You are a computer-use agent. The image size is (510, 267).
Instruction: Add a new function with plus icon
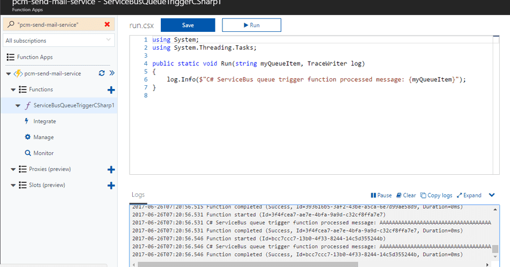coord(111,90)
